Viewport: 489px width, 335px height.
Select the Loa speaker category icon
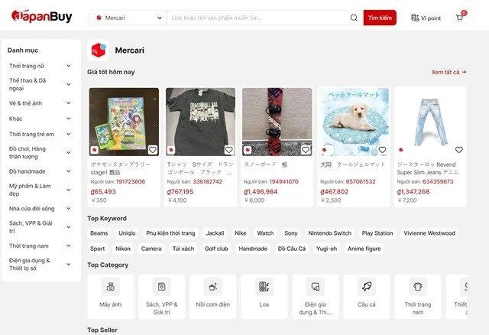(x=264, y=286)
